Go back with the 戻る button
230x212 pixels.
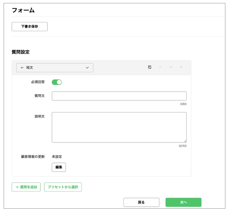141,202
